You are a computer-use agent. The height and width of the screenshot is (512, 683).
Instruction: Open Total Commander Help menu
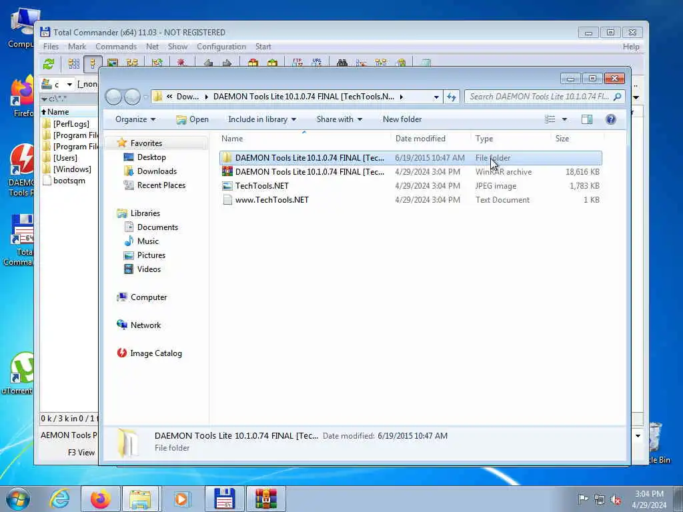tap(631, 47)
